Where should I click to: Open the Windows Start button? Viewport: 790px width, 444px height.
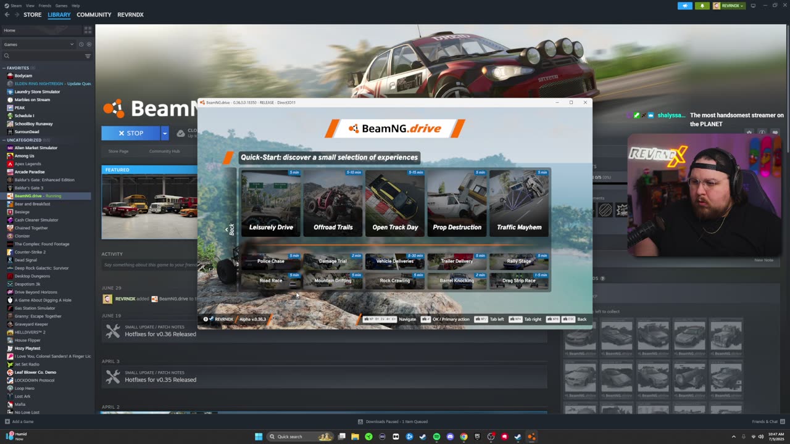coord(259,437)
